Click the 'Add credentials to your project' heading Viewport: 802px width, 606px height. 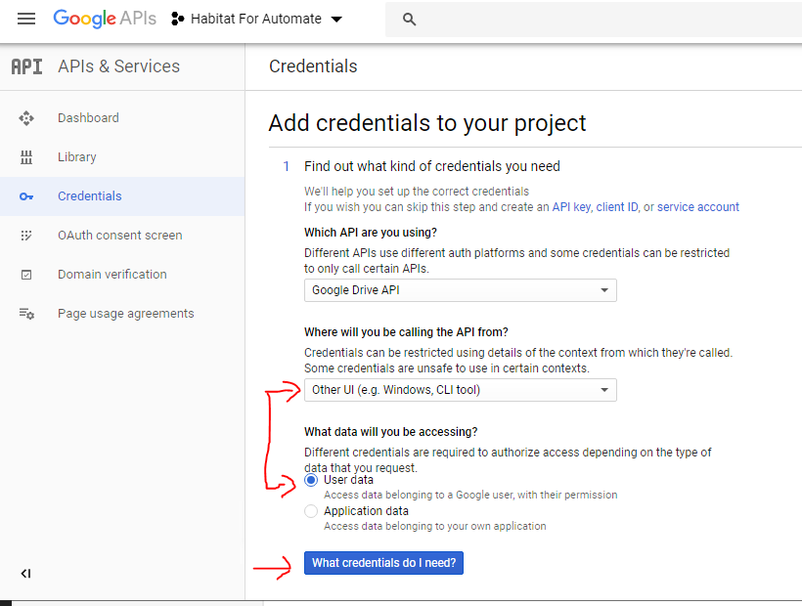point(427,123)
